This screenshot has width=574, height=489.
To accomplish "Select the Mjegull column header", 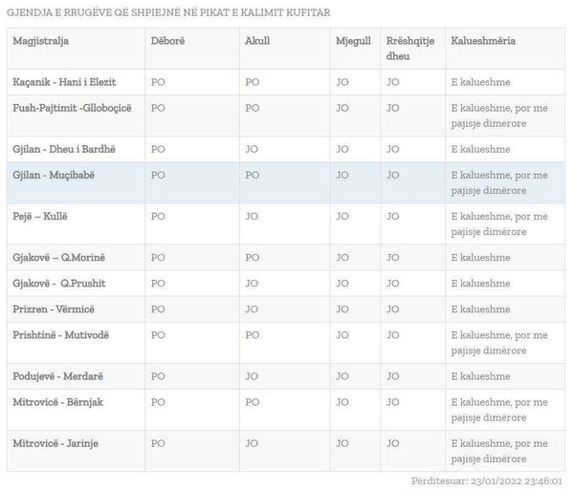I will 353,41.
